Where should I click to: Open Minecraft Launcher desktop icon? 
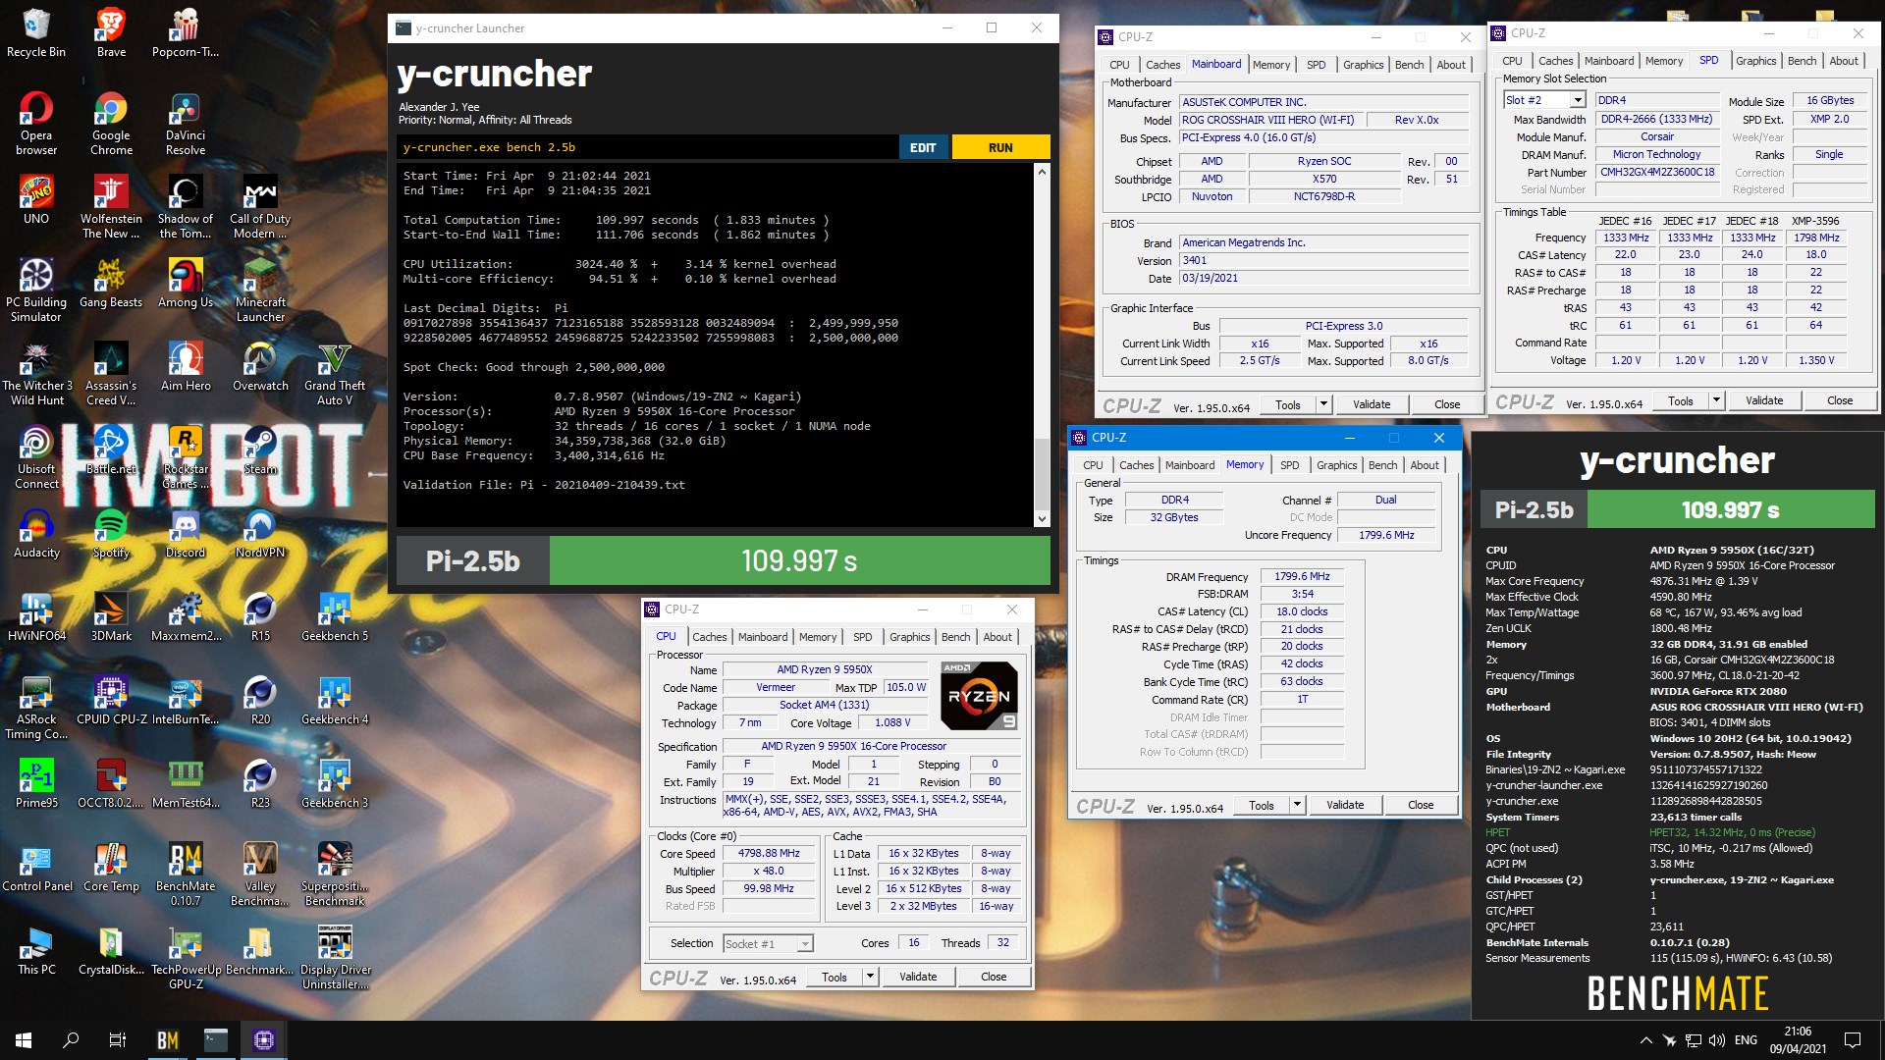point(260,290)
